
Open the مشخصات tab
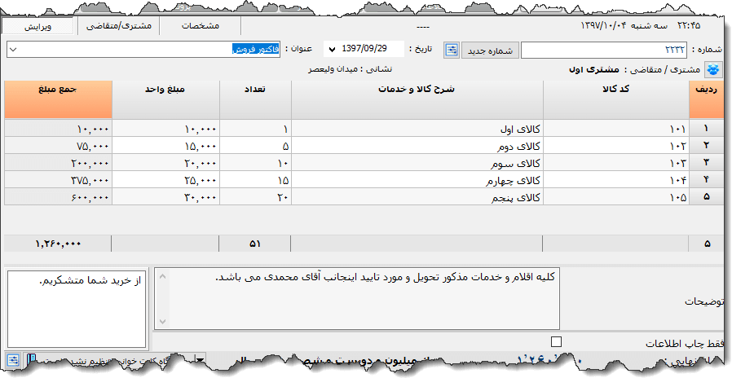click(x=201, y=26)
